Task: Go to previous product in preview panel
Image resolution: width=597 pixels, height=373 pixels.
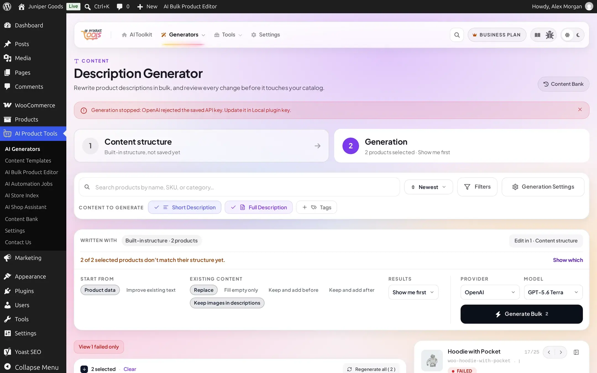Action: [549, 352]
